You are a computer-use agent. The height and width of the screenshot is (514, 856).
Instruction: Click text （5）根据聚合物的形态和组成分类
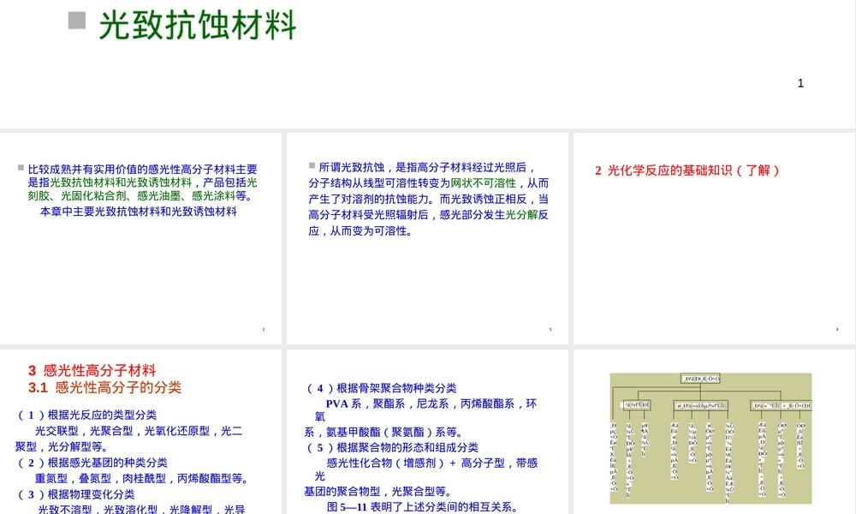click(x=391, y=447)
